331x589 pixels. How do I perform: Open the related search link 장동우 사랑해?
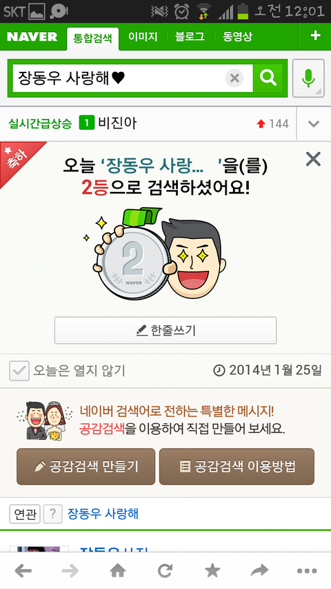tap(103, 514)
